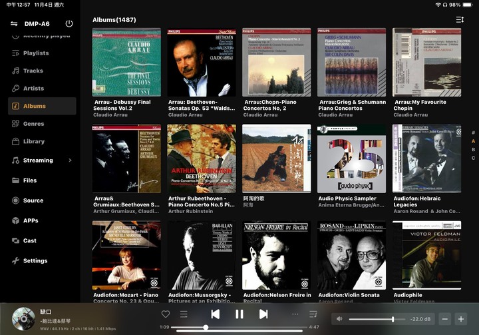This screenshot has height=335, width=479.
Task: Open the album sort options icon
Action: coord(460,19)
